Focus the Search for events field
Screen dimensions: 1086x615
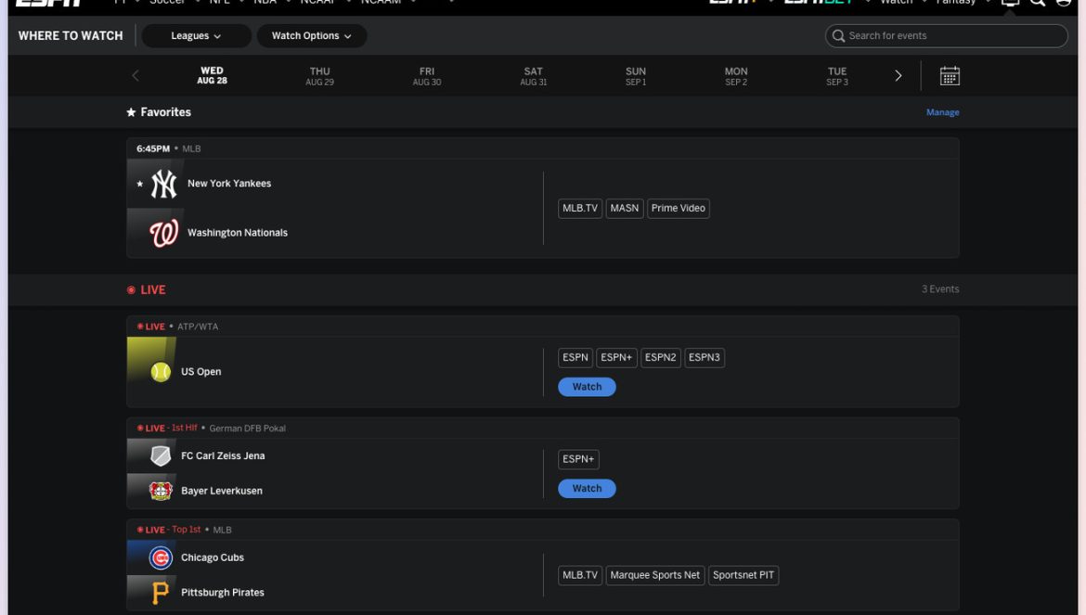tap(946, 36)
